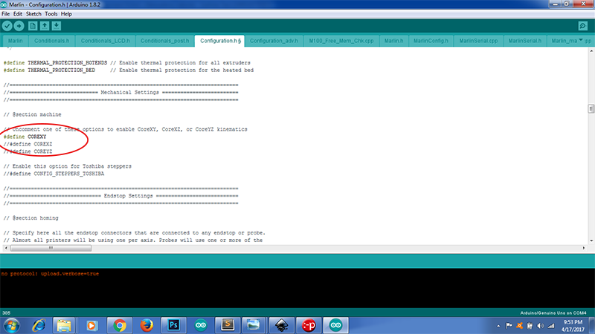Click the Upload arrow button

(x=19, y=26)
